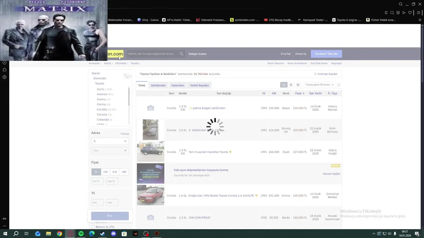The width and height of the screenshot is (424, 238).
Task: Open Windows notification center icon
Action: pos(417,234)
